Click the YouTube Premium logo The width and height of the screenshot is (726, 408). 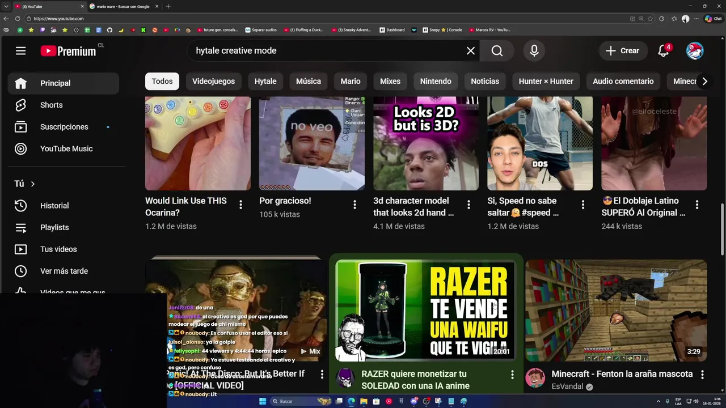click(x=69, y=51)
